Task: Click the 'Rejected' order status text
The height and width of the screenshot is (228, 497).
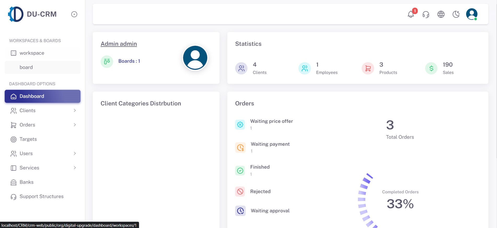Action: [x=261, y=192]
